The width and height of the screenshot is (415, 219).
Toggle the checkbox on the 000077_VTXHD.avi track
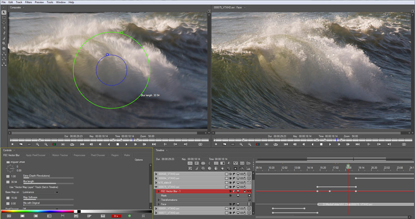coord(226,213)
